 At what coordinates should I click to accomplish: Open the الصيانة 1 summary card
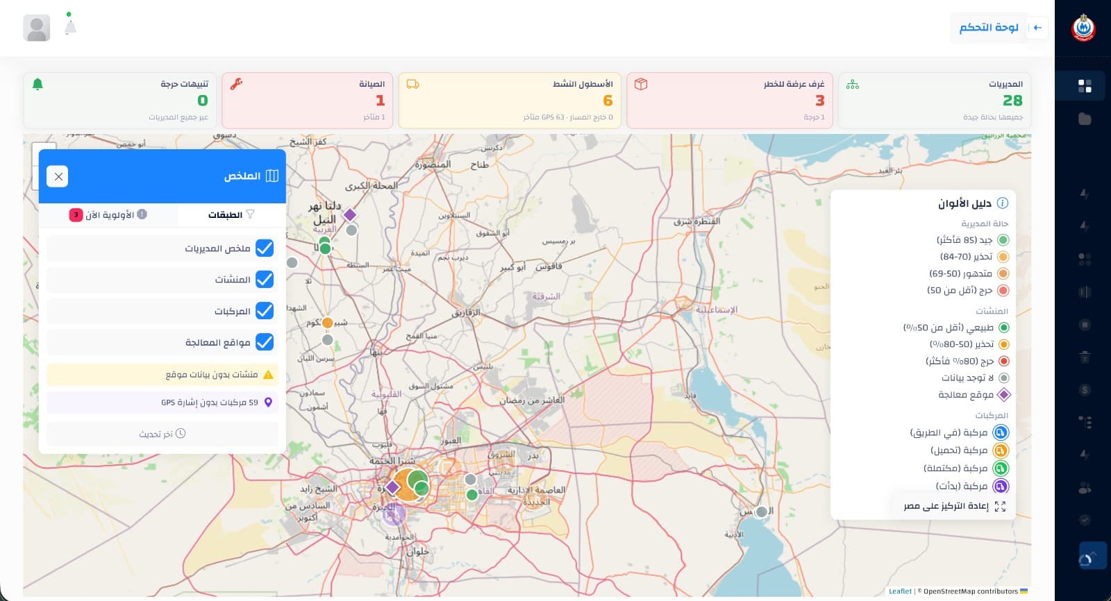click(x=308, y=101)
